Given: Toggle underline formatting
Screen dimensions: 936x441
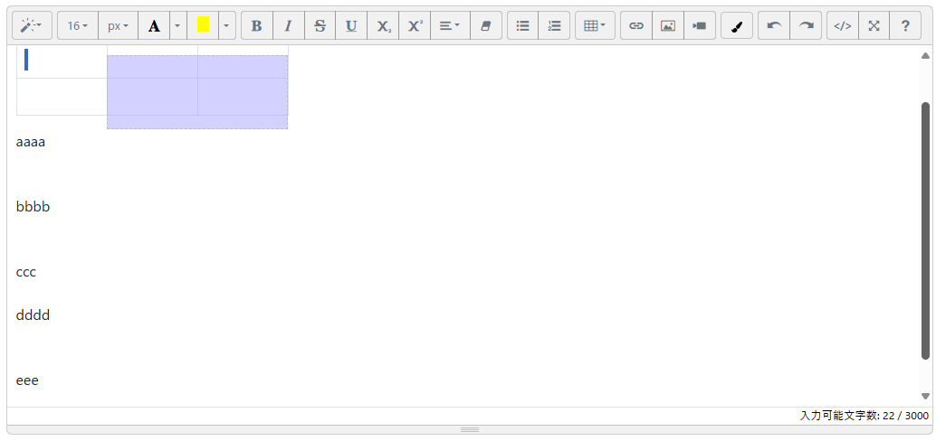Looking at the screenshot, I should [351, 26].
